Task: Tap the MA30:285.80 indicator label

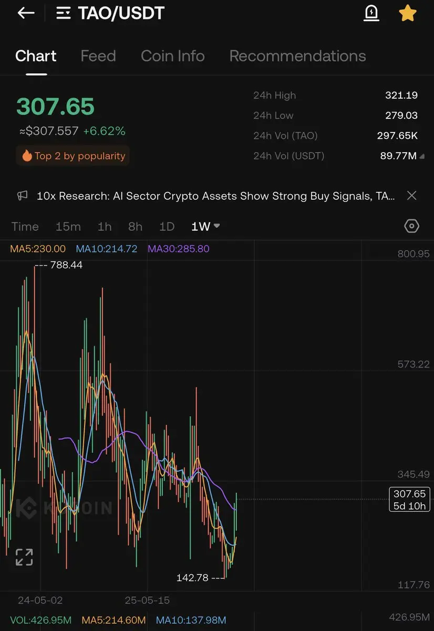Action: click(x=179, y=249)
